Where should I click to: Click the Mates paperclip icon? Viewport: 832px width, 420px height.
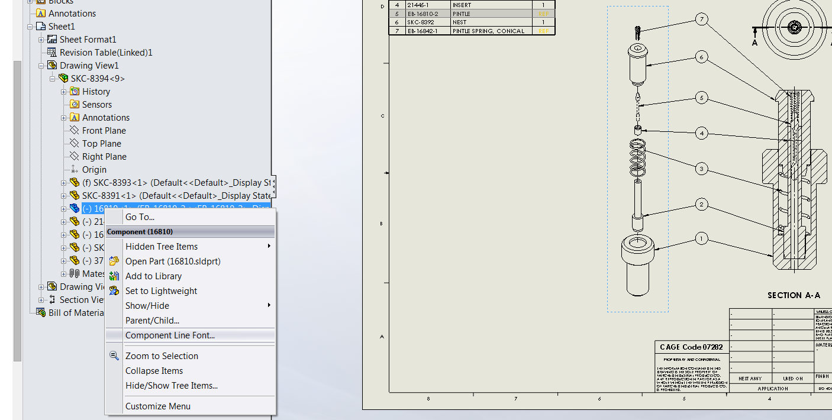75,273
